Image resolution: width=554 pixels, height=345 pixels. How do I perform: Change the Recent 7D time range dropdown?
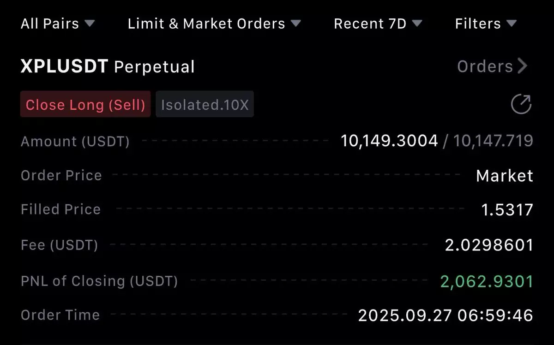coord(378,24)
